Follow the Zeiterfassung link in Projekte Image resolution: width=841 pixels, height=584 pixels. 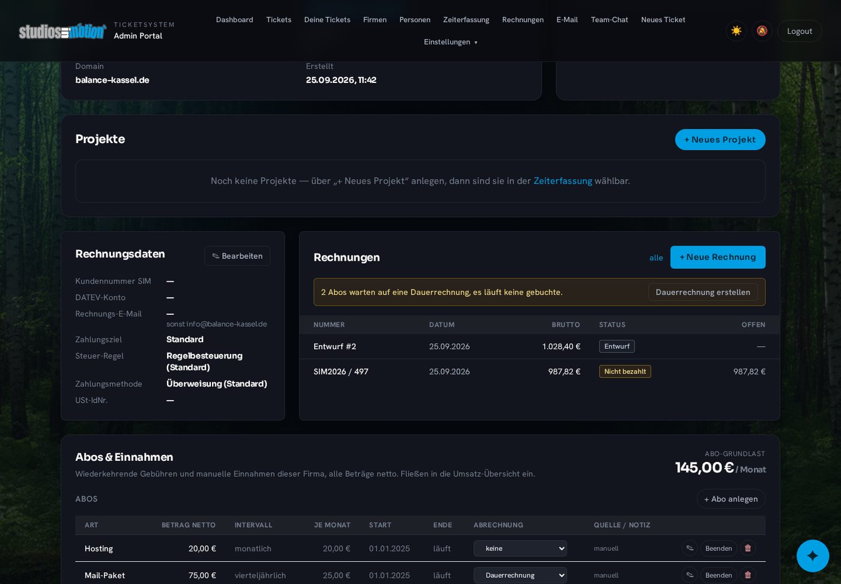[x=563, y=181]
